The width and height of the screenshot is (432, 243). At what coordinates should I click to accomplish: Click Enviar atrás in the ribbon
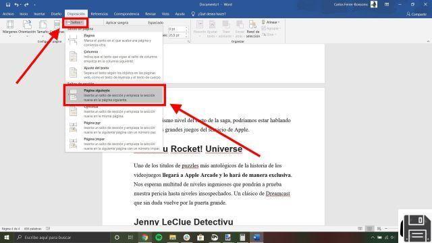pyautogui.click(x=240, y=28)
